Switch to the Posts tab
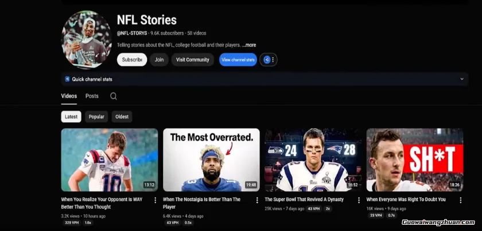The height and width of the screenshot is (231, 482). pos(92,96)
